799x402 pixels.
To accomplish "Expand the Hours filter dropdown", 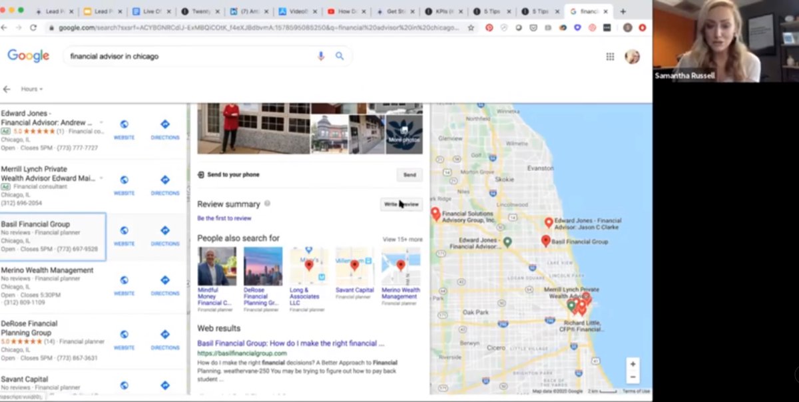I will (31, 89).
